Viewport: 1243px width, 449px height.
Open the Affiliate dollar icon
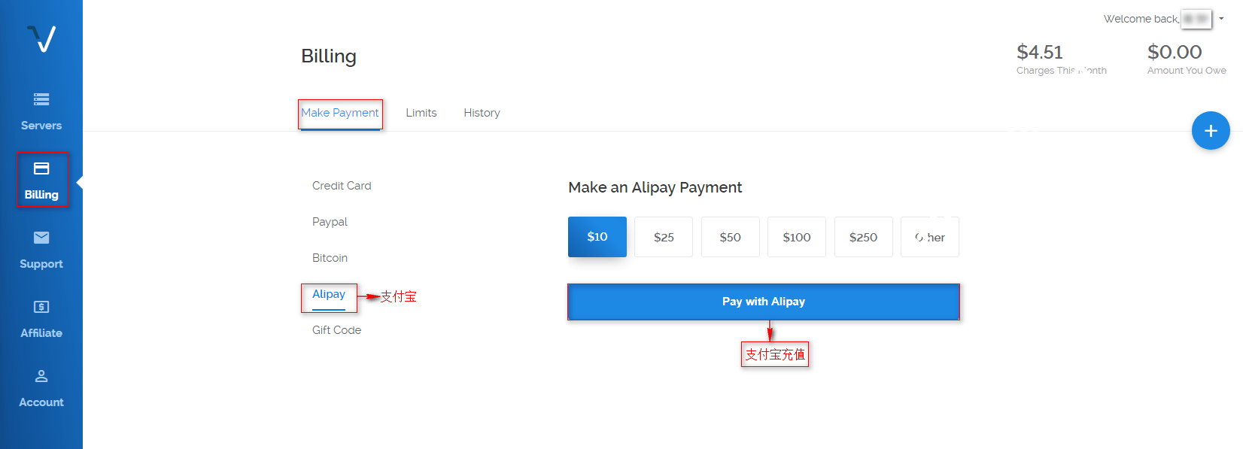click(x=41, y=307)
